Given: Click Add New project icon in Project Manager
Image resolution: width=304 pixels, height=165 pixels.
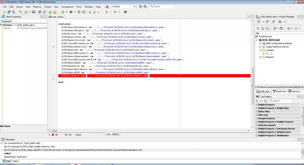Looking at the screenshot, I should 259,22.
